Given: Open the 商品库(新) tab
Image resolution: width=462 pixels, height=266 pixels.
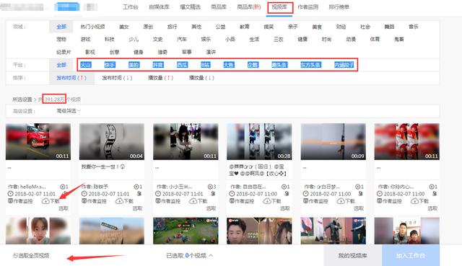Looking at the screenshot, I should click(249, 6).
